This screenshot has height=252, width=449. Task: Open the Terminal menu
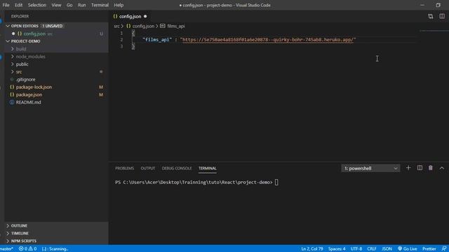pos(100,5)
